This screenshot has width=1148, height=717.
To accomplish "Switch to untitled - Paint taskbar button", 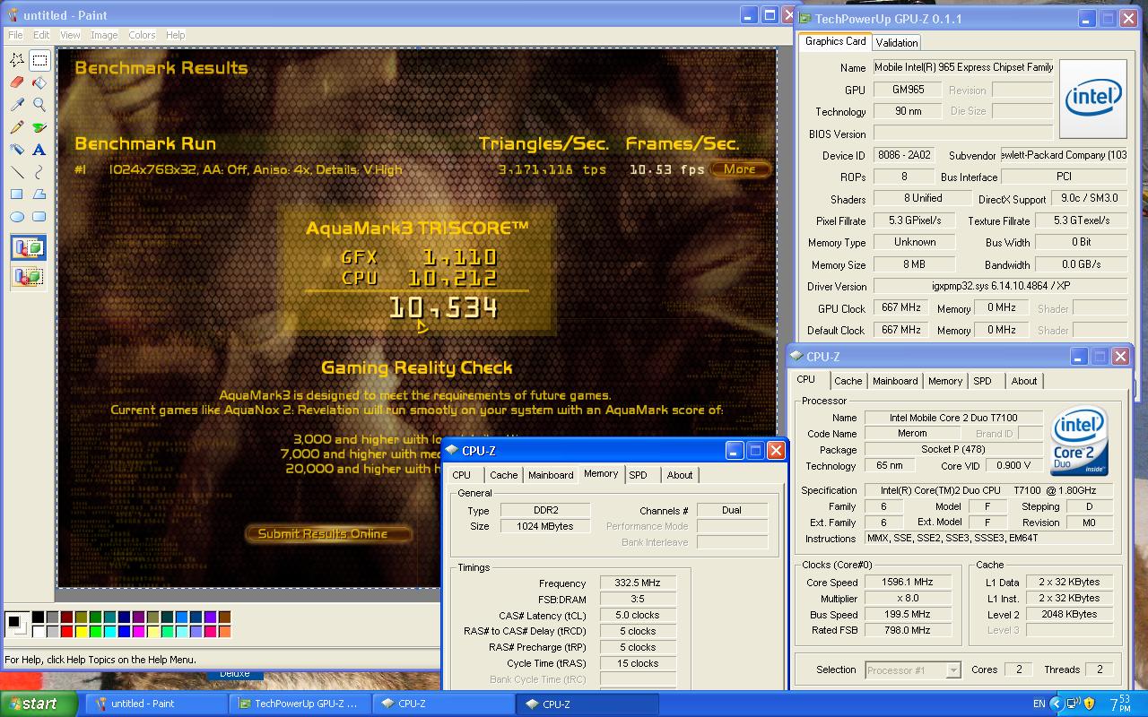I will [x=156, y=704].
